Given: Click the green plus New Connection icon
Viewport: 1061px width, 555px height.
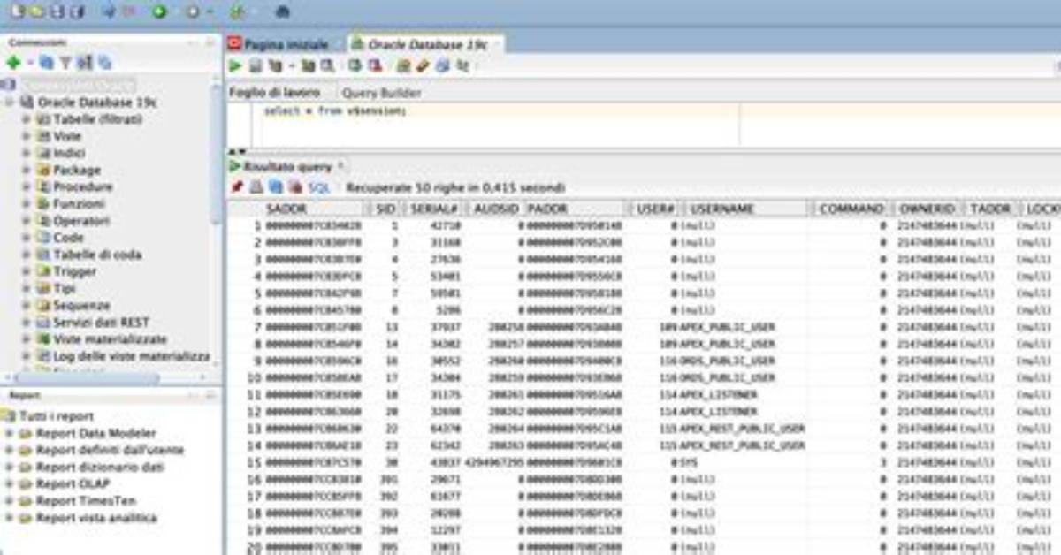Looking at the screenshot, I should 13,63.
